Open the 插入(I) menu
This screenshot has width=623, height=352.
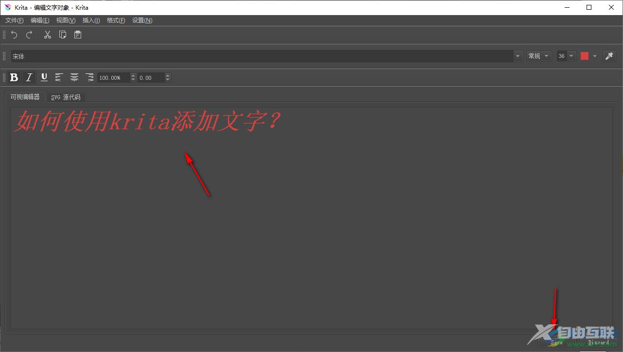coord(91,20)
